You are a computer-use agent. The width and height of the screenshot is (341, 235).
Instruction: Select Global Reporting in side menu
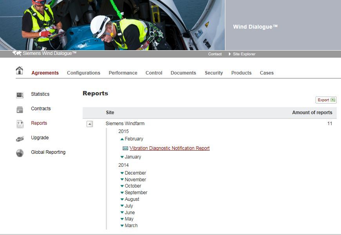(x=48, y=152)
